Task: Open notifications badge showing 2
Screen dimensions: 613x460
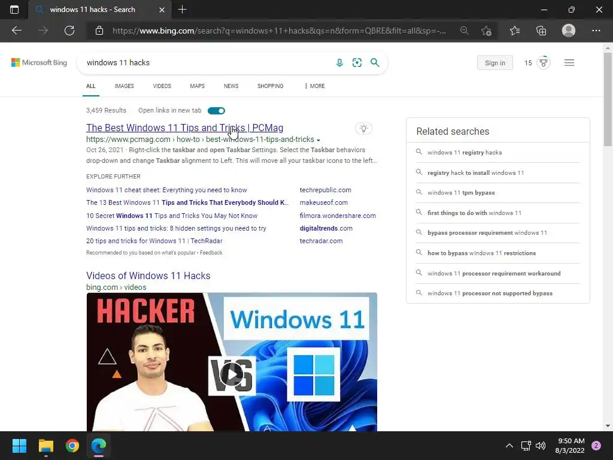Action: pos(596,446)
